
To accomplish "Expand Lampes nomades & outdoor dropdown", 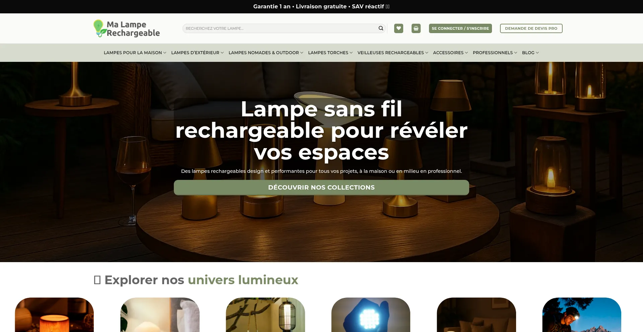I will 266,53.
